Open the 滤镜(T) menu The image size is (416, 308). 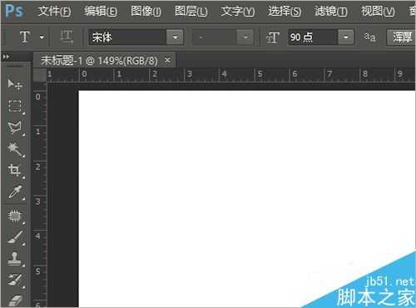331,12
